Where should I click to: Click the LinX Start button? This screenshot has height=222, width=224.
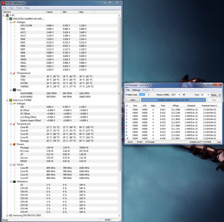pyautogui.click(x=133, y=100)
